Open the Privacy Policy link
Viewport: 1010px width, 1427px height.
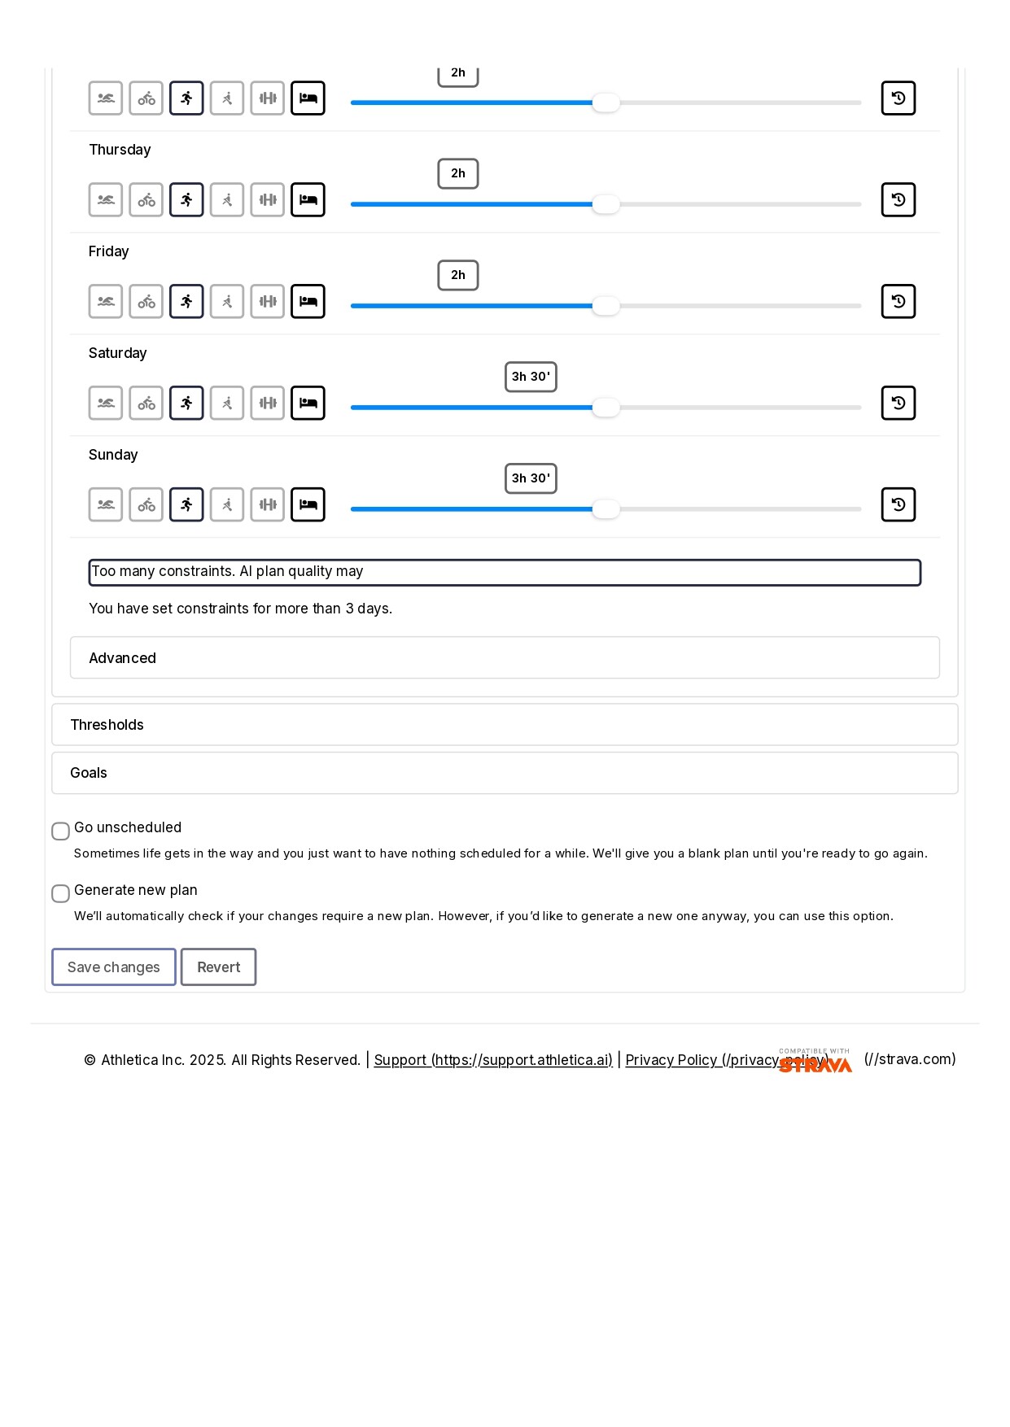pyautogui.click(x=700, y=1060)
